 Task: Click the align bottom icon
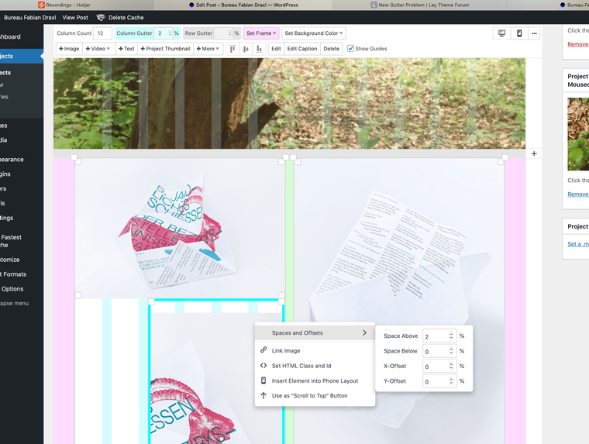(259, 49)
